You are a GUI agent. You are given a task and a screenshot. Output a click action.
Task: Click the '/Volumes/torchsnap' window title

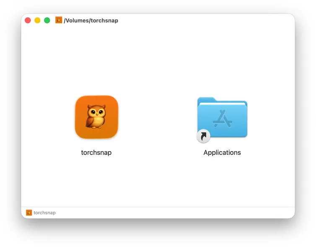[x=91, y=21]
